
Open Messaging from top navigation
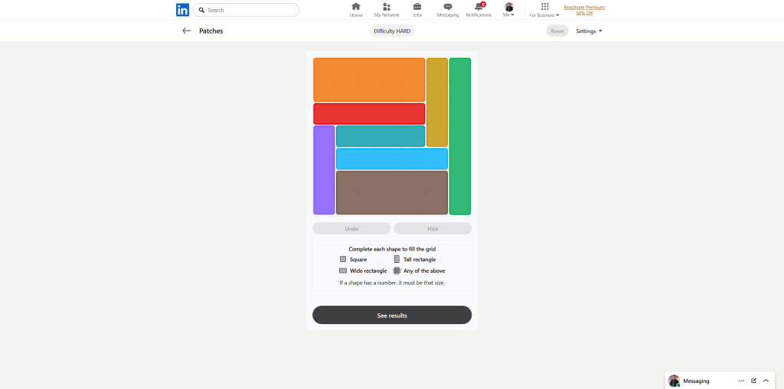[x=447, y=10]
